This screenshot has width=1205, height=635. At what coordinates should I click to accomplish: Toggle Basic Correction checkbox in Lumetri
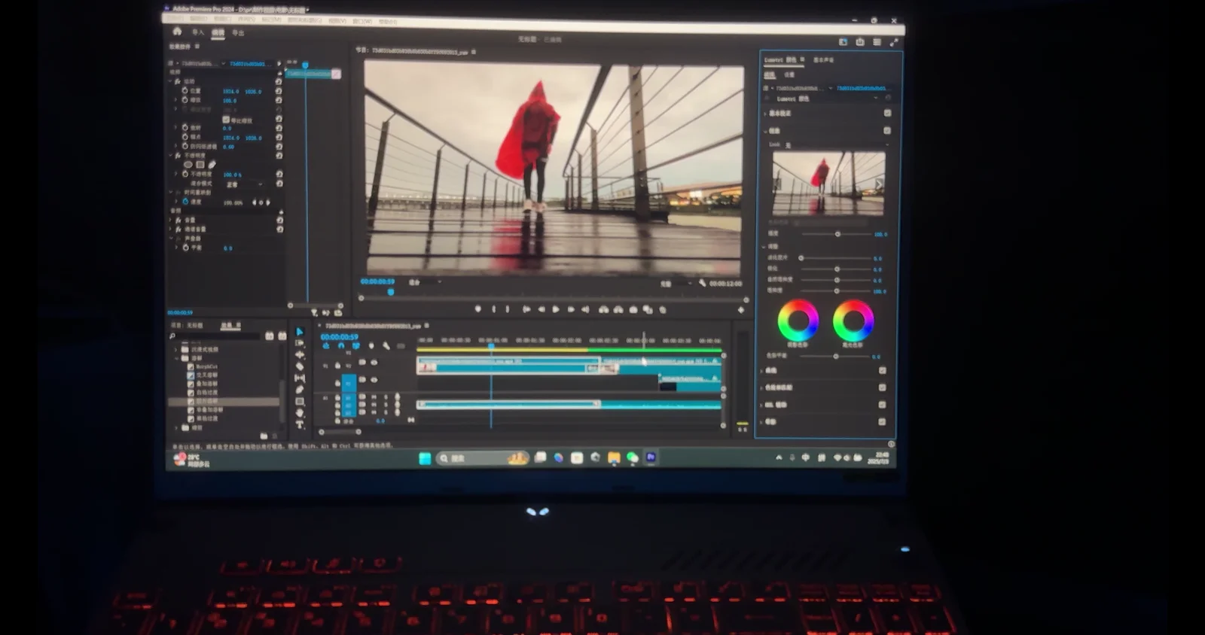point(887,113)
